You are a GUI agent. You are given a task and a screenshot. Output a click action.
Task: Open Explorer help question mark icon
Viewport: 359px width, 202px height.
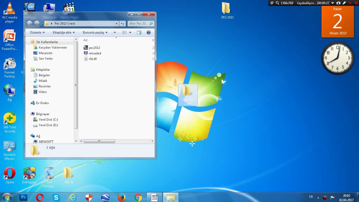tap(149, 33)
